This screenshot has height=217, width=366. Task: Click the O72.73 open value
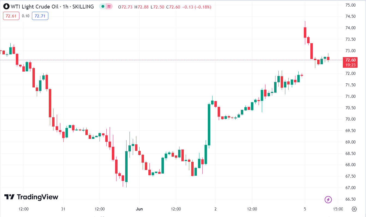tap(125, 7)
